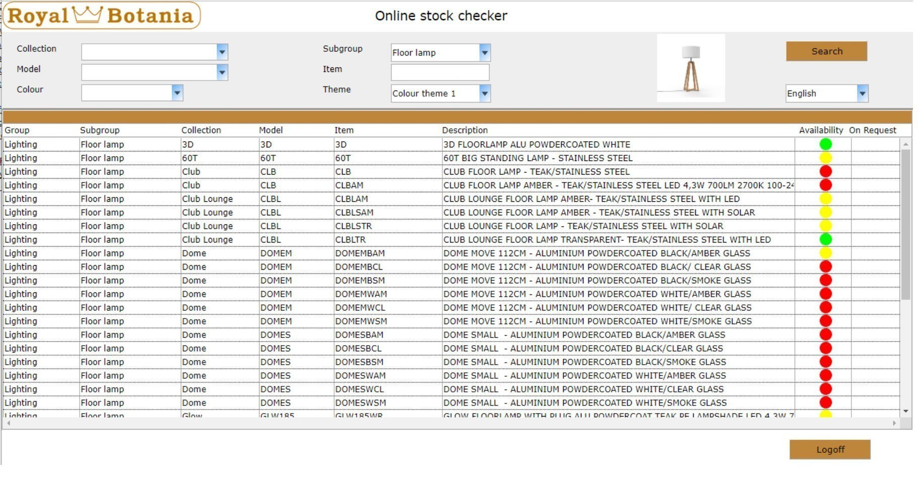Click red availability dot for DOMEMWSM row
The height and width of the screenshot is (480, 918).
pos(825,321)
